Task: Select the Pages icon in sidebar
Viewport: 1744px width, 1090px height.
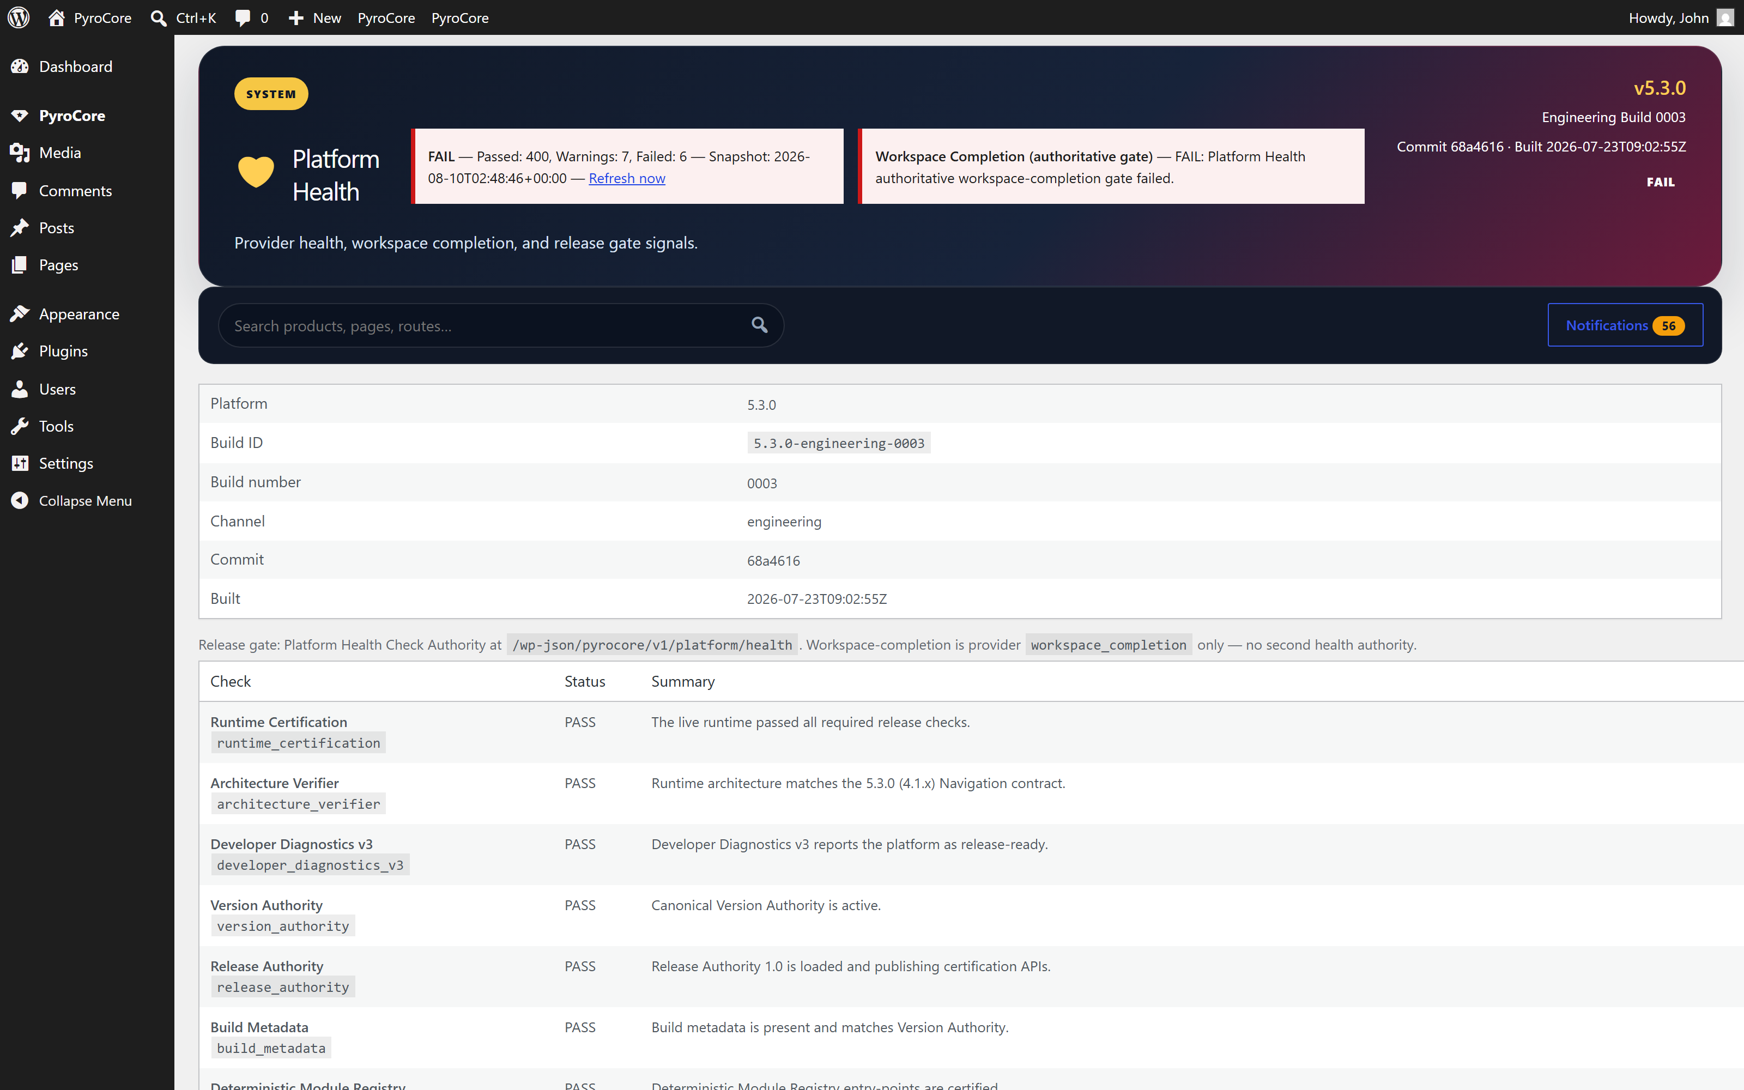Action: pyautogui.click(x=20, y=264)
